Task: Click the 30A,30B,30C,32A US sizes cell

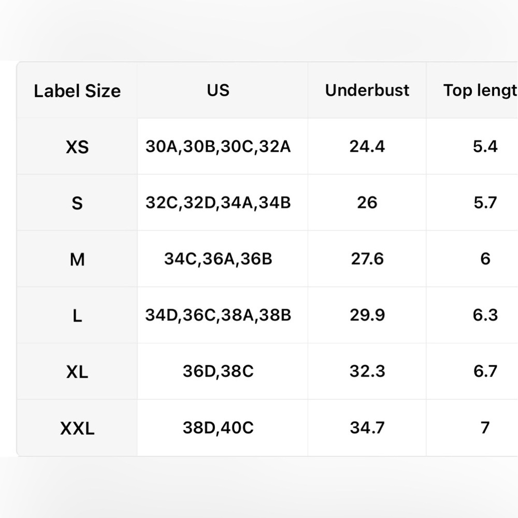Action: 218,147
